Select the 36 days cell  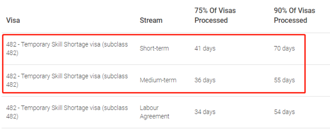(205, 80)
